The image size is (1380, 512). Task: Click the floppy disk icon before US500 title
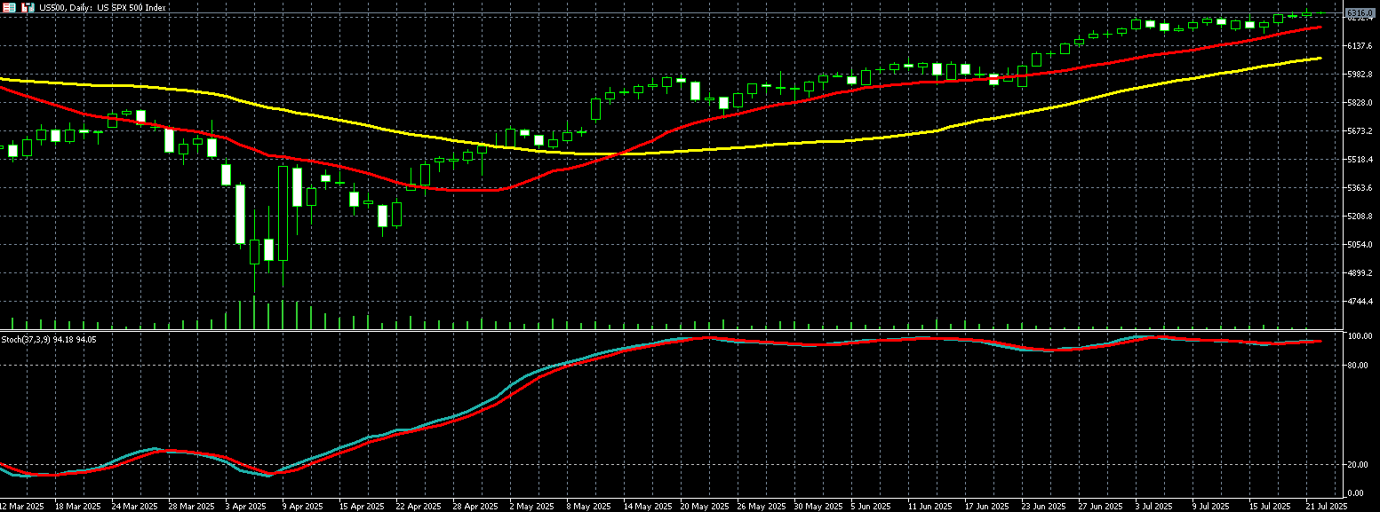28,7
